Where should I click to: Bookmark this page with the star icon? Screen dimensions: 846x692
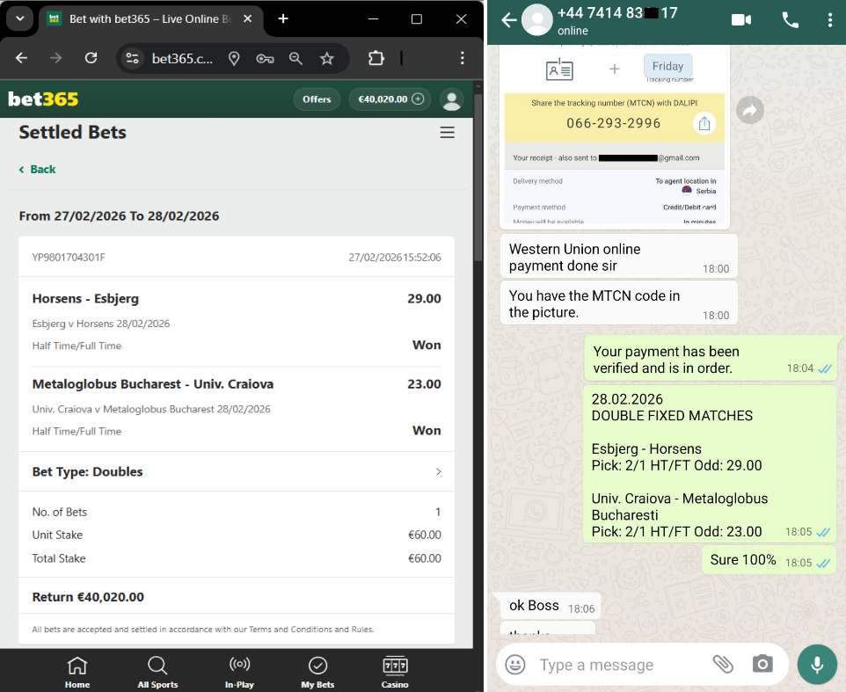pyautogui.click(x=327, y=58)
